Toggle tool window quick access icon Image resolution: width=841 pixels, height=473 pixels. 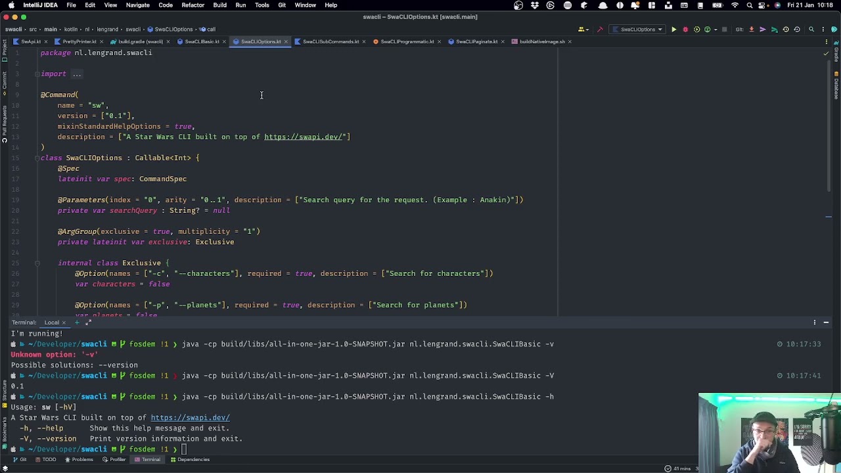point(5,468)
